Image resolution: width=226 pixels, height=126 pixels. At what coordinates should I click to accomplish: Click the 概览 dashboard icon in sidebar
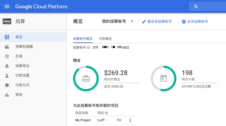tap(7, 37)
